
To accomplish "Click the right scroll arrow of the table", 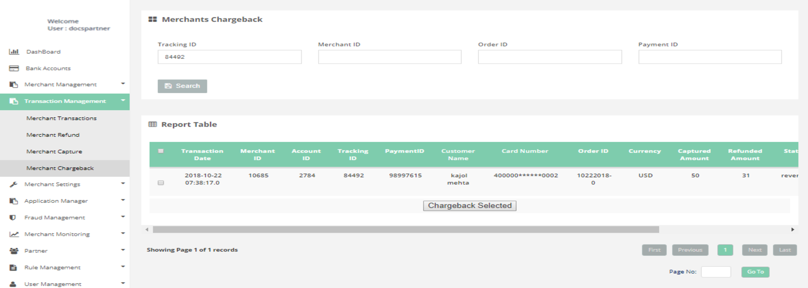I will 792,230.
